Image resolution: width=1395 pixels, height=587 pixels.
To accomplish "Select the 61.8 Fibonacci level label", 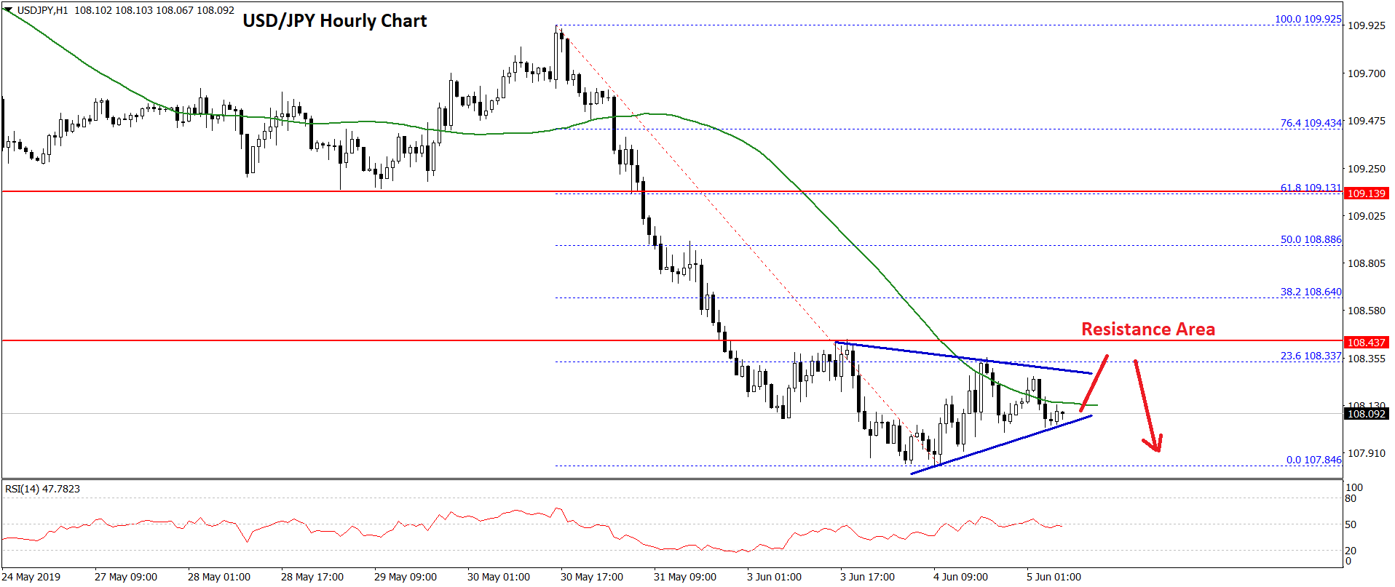I will pos(1311,188).
